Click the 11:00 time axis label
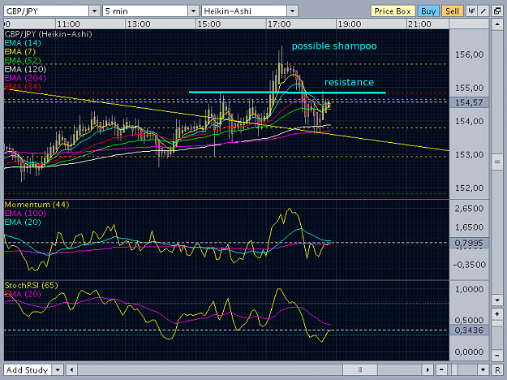 [68, 24]
